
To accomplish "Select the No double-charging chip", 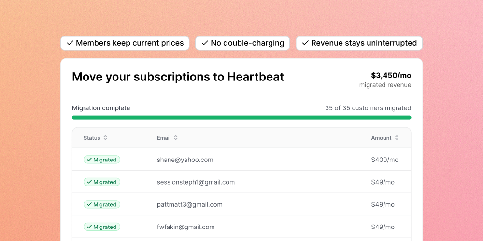I will 242,43.
